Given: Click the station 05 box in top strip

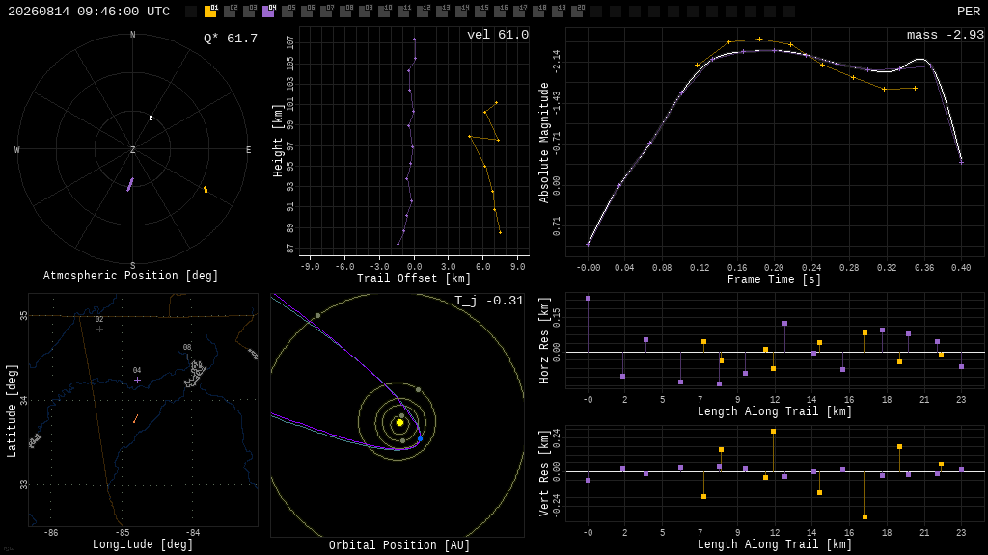Looking at the screenshot, I should (x=288, y=12).
